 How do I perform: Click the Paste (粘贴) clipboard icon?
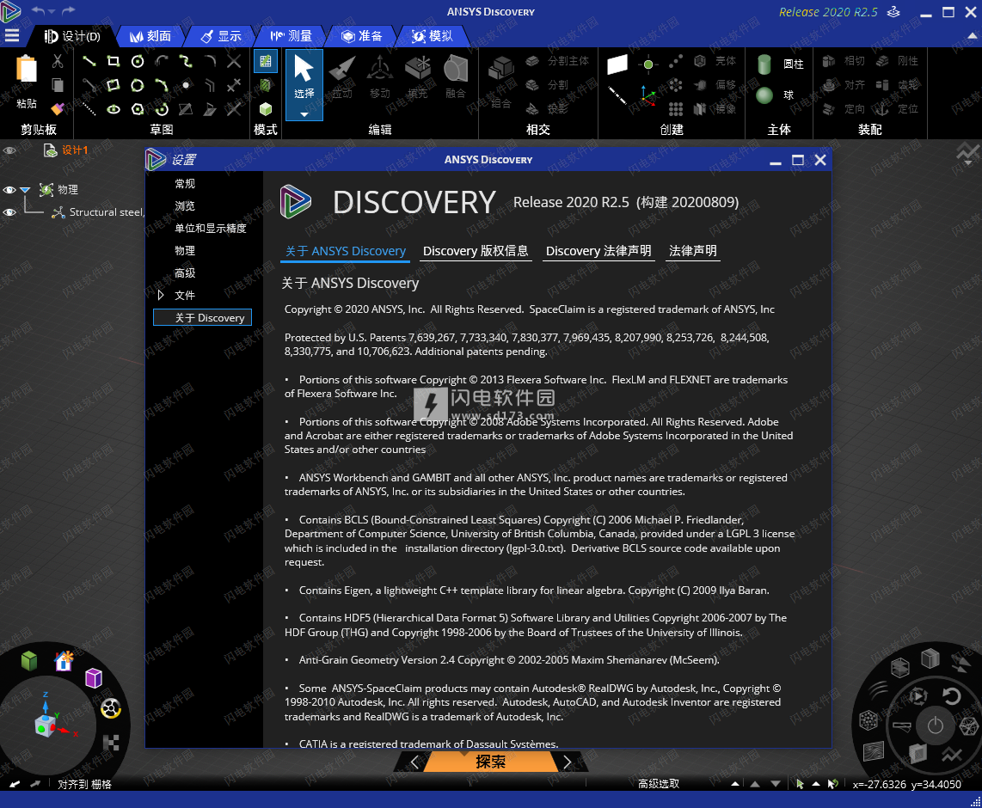point(27,69)
